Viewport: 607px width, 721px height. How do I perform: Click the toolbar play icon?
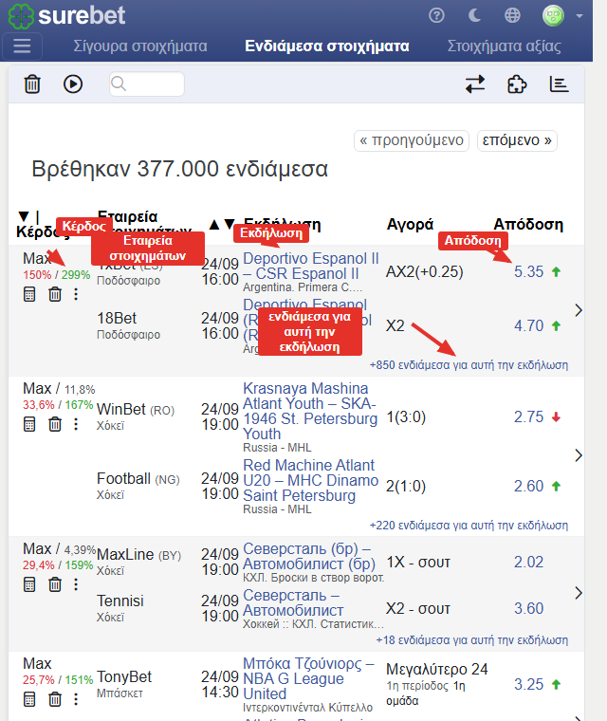[73, 84]
